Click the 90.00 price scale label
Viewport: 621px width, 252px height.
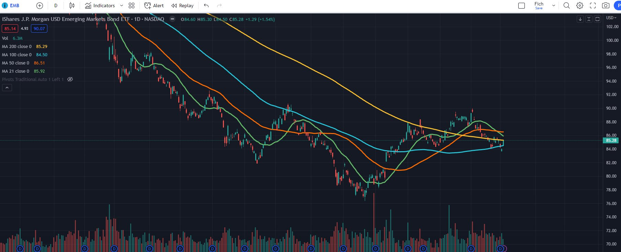pos(611,108)
